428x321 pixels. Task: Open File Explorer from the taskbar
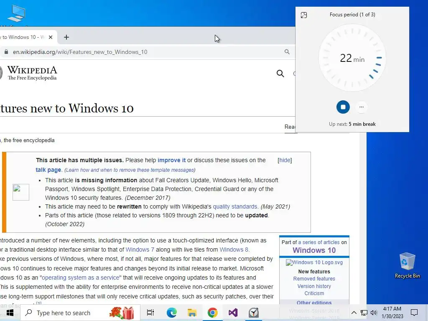192,313
